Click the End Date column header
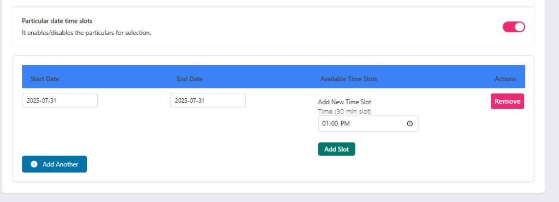The height and width of the screenshot is (202, 559). point(189,79)
